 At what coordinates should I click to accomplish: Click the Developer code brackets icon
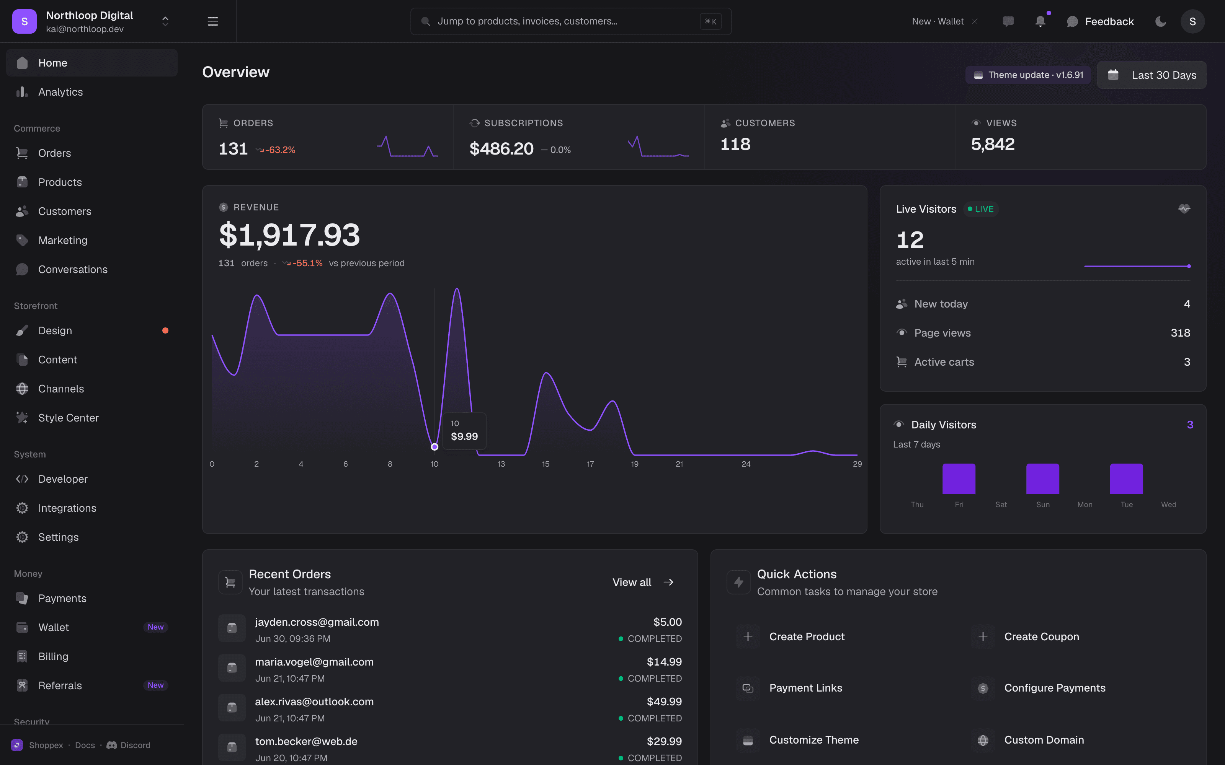coord(22,479)
